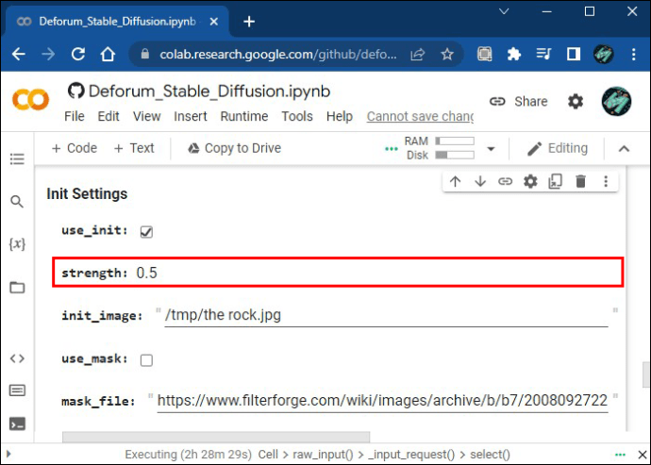Open the Tools menu
The height and width of the screenshot is (465, 651).
[x=297, y=116]
